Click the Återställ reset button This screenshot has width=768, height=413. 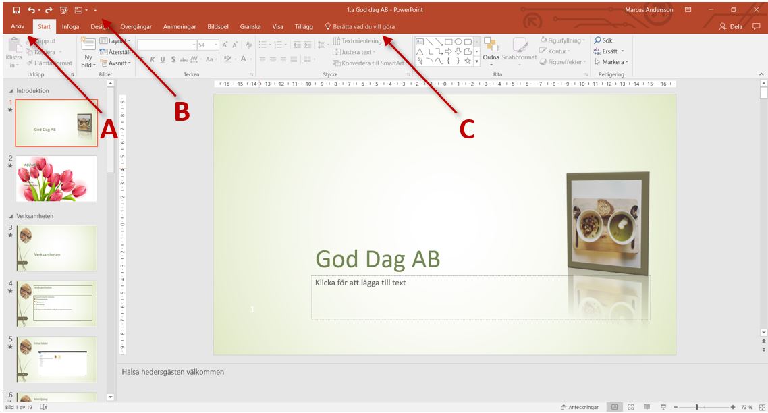click(115, 52)
